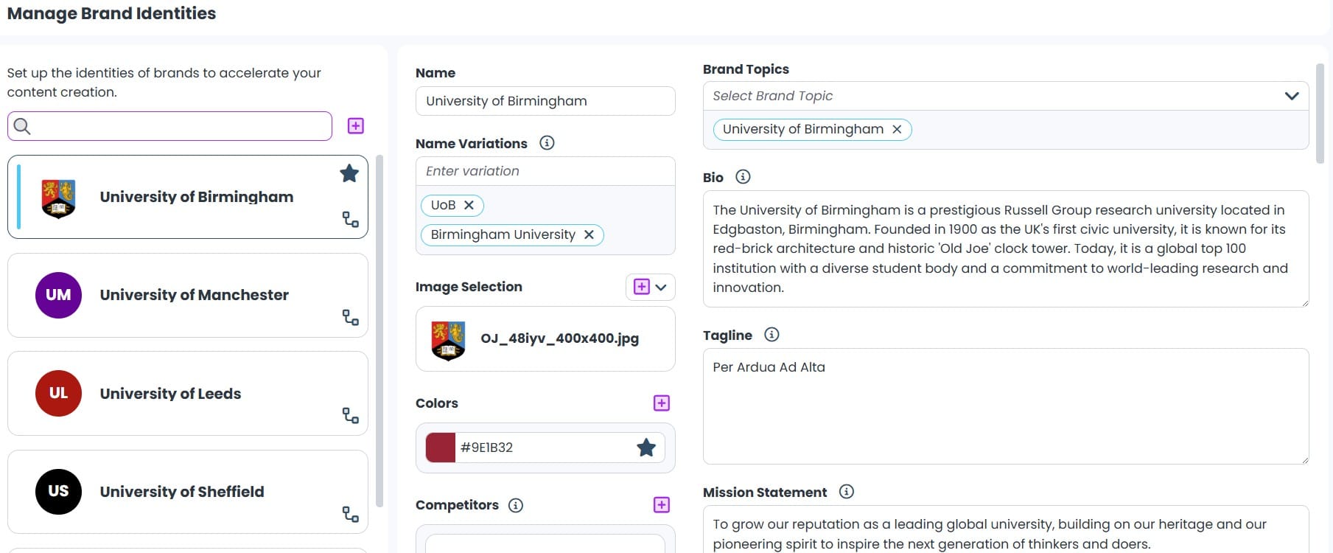This screenshot has height=553, width=1333.
Task: Open hierarchy icon on University of Leeds card
Action: (351, 416)
